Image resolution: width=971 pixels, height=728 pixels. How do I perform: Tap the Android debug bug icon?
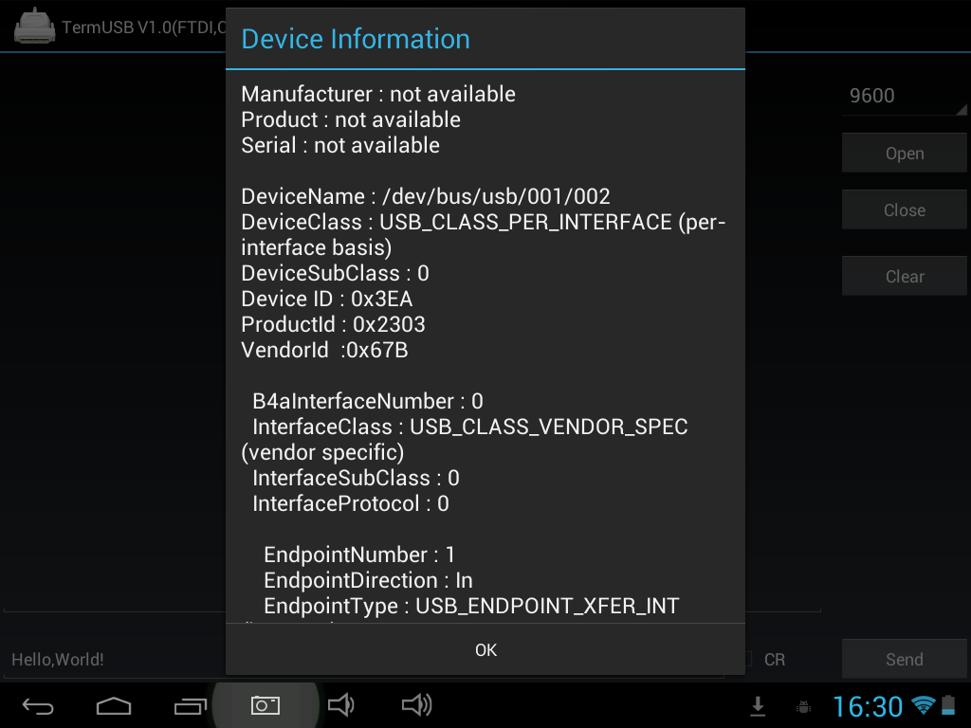(803, 706)
